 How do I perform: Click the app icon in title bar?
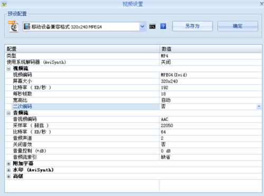coord(4,4)
